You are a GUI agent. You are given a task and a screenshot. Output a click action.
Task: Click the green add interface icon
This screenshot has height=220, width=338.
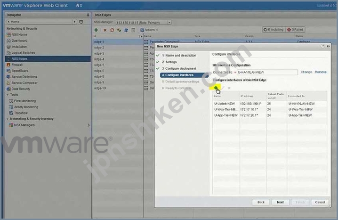(x=216, y=88)
